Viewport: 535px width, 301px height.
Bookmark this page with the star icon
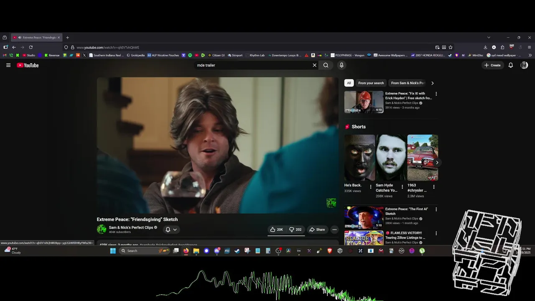point(451,47)
